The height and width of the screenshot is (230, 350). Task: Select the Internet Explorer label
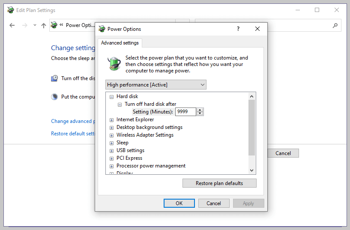coord(135,119)
